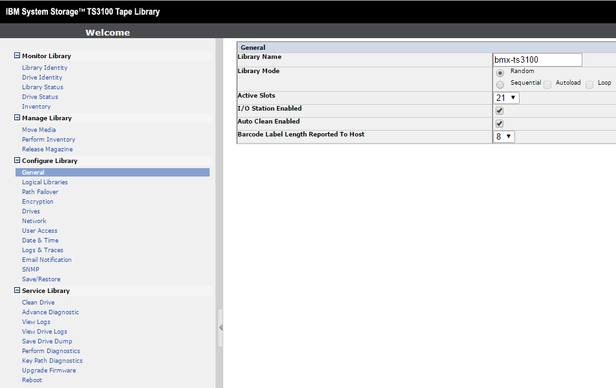
Task: Open Drive Status page
Action: pyautogui.click(x=40, y=96)
